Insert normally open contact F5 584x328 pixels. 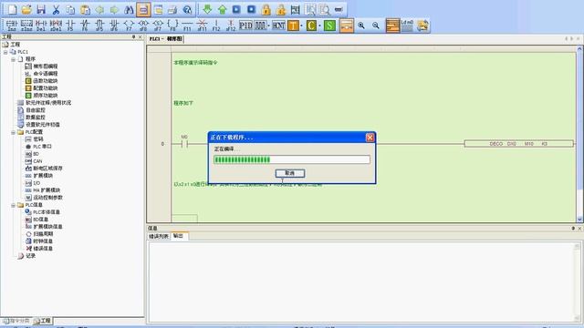(x=70, y=26)
